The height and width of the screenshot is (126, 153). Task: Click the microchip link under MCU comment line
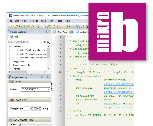119,84
